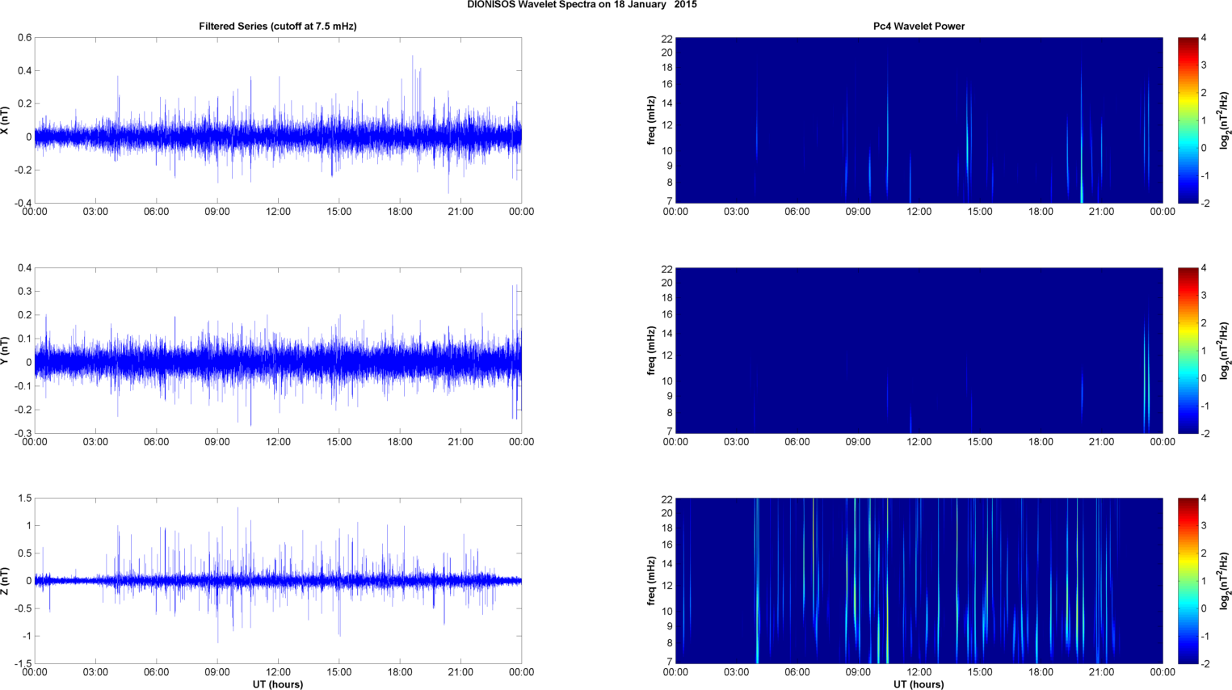The width and height of the screenshot is (1232, 690).
Task: Click the 10 mHz tick on bottom spectrogram
Action: 666,612
